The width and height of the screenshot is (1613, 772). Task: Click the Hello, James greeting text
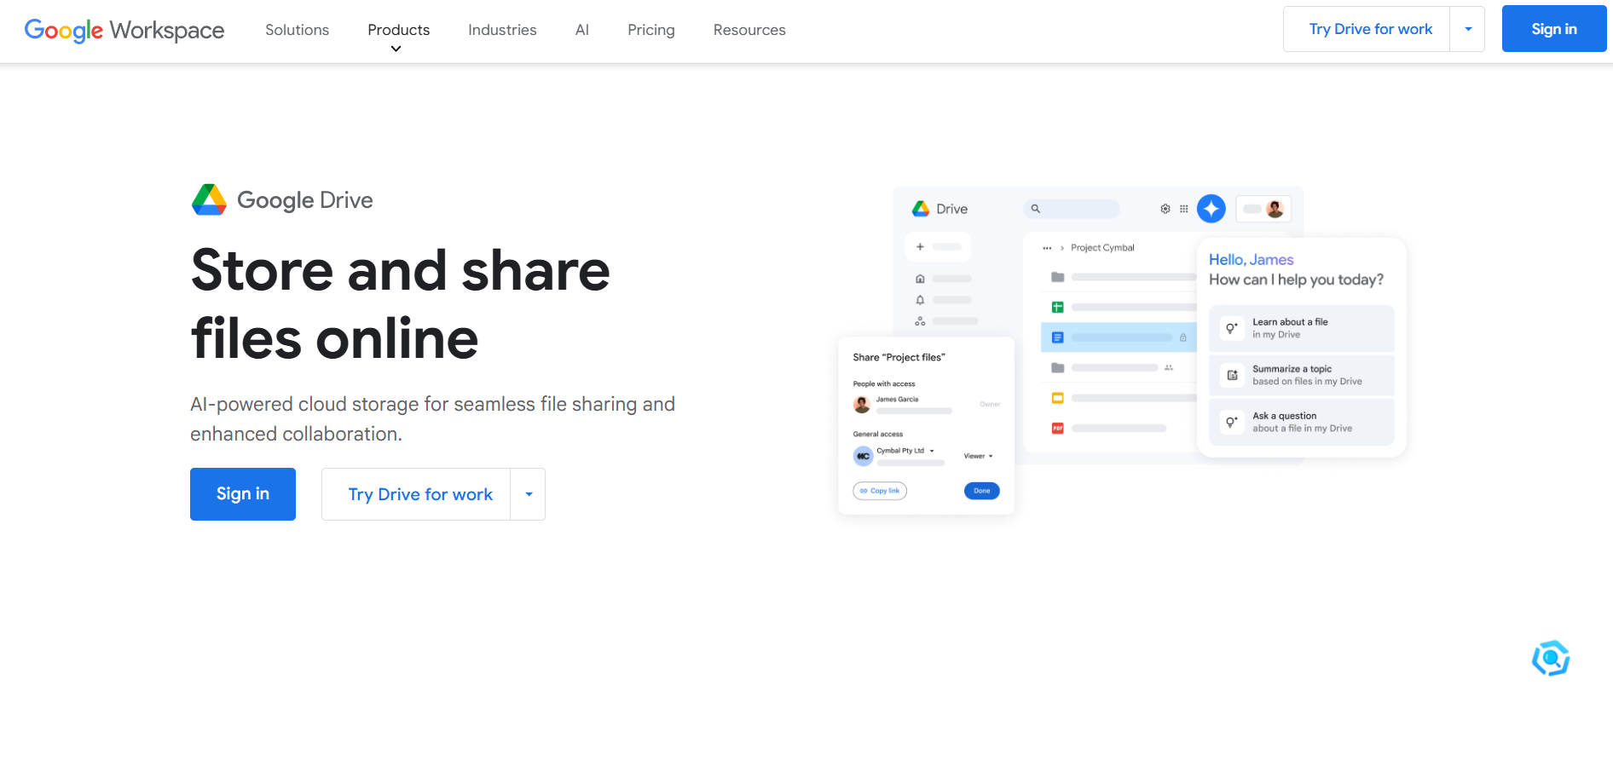[x=1251, y=260]
